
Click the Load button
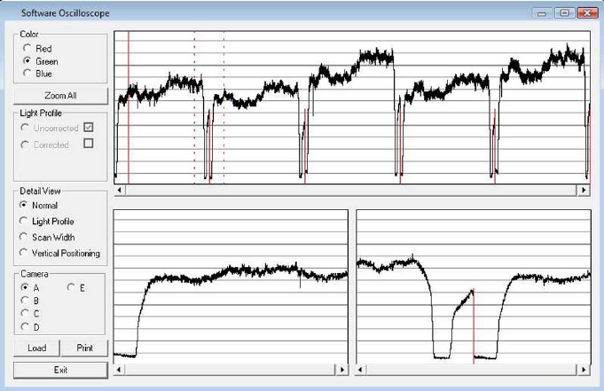[x=37, y=348]
